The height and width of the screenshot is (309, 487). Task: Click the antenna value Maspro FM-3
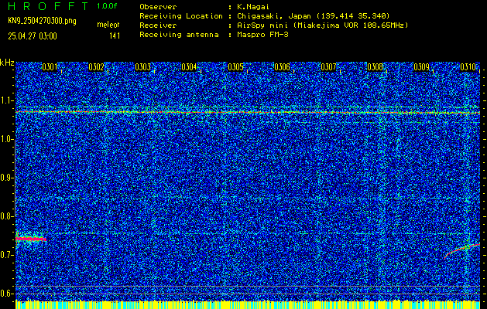pos(262,35)
